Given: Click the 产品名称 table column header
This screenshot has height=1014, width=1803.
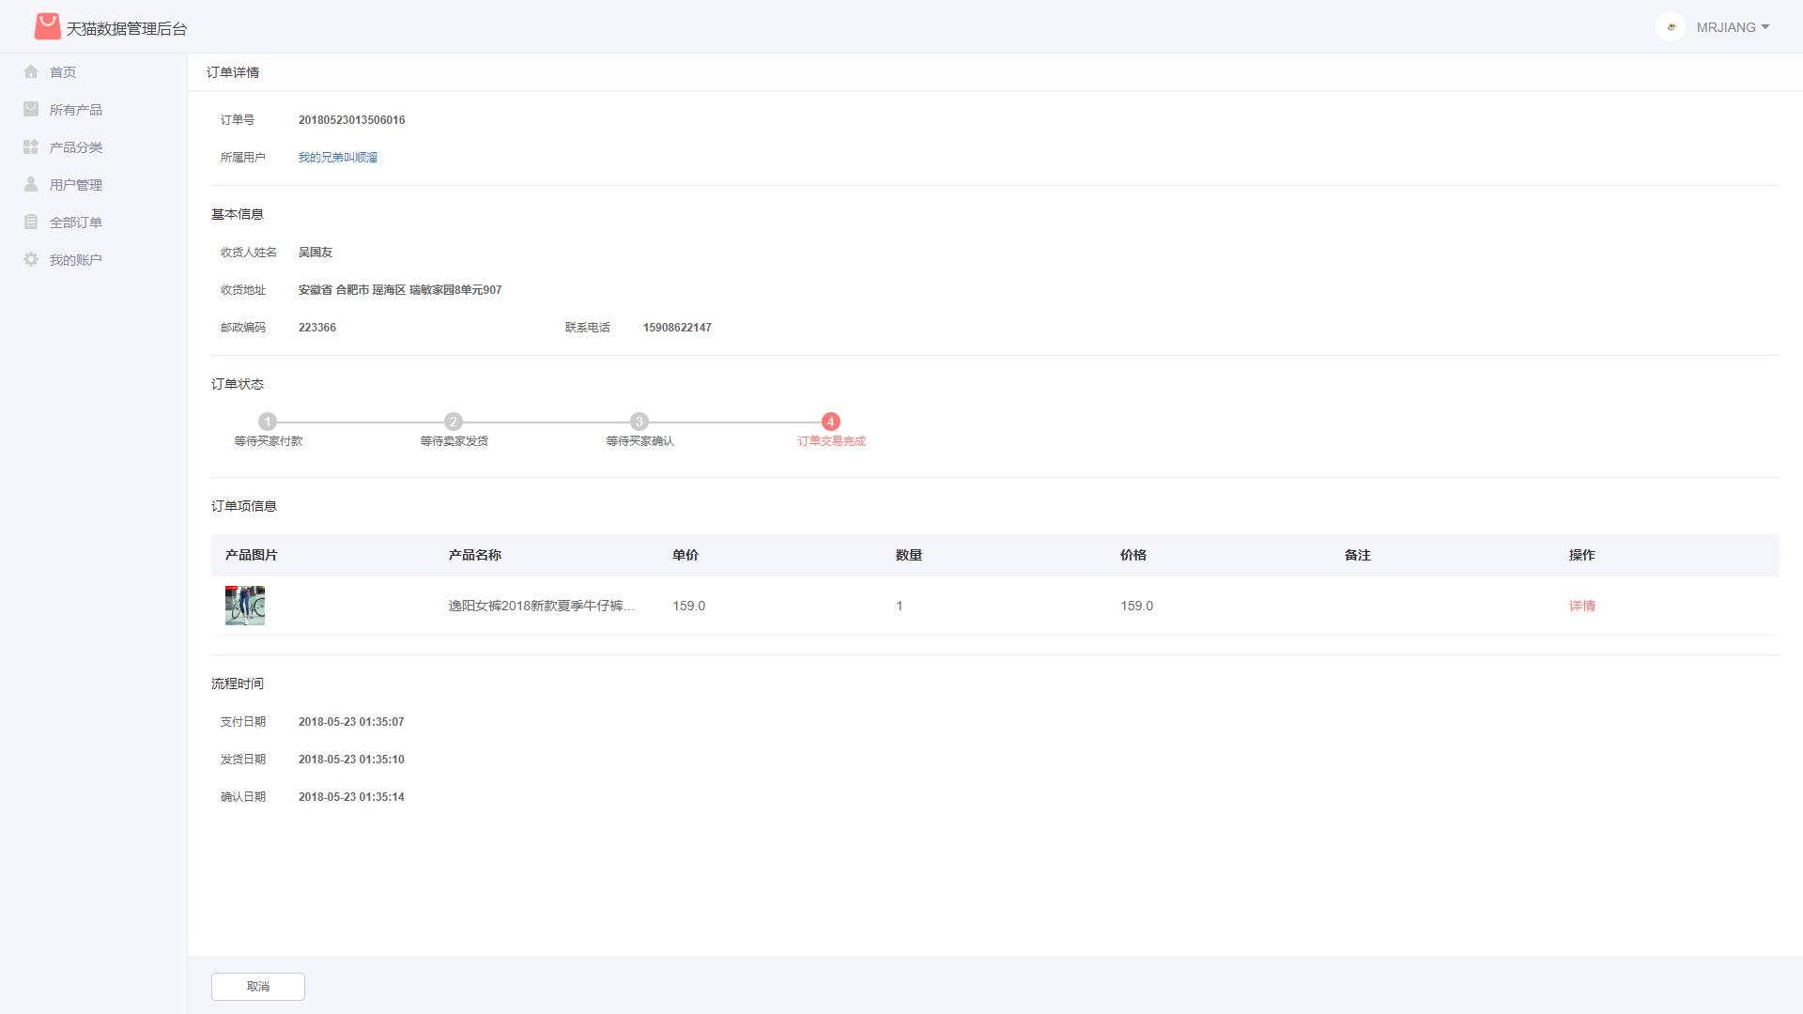Looking at the screenshot, I should pos(476,555).
